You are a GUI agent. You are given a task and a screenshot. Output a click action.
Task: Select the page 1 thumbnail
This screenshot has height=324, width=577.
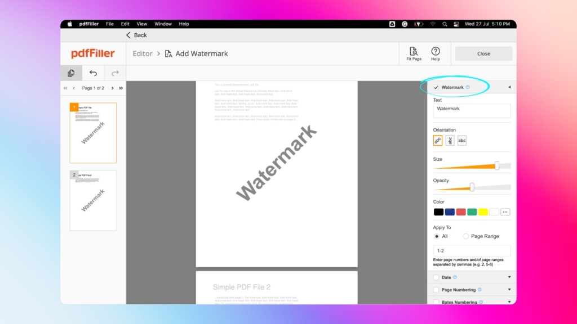click(x=93, y=133)
